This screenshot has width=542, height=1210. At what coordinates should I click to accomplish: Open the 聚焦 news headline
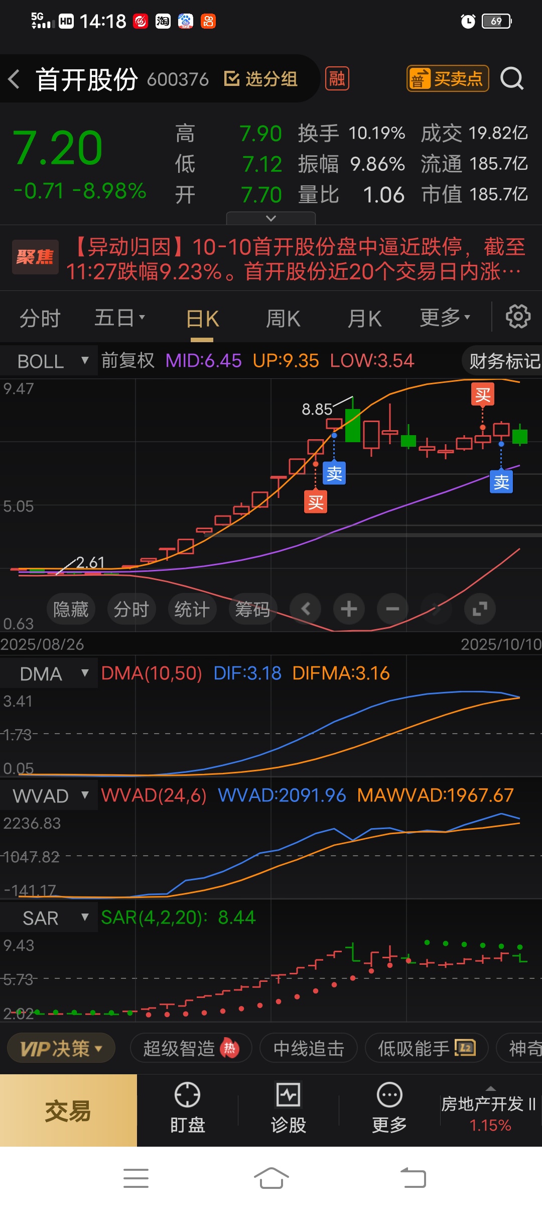pos(271,259)
